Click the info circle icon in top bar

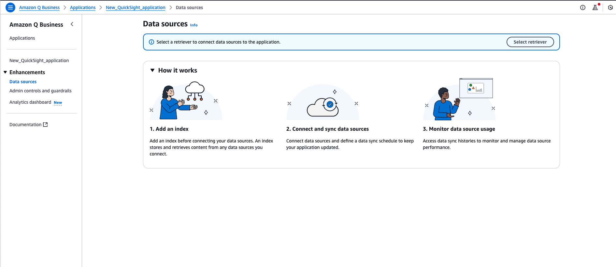pyautogui.click(x=583, y=7)
